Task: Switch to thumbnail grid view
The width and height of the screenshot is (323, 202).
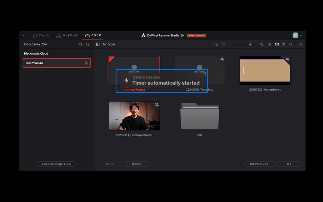Action: click(x=277, y=44)
